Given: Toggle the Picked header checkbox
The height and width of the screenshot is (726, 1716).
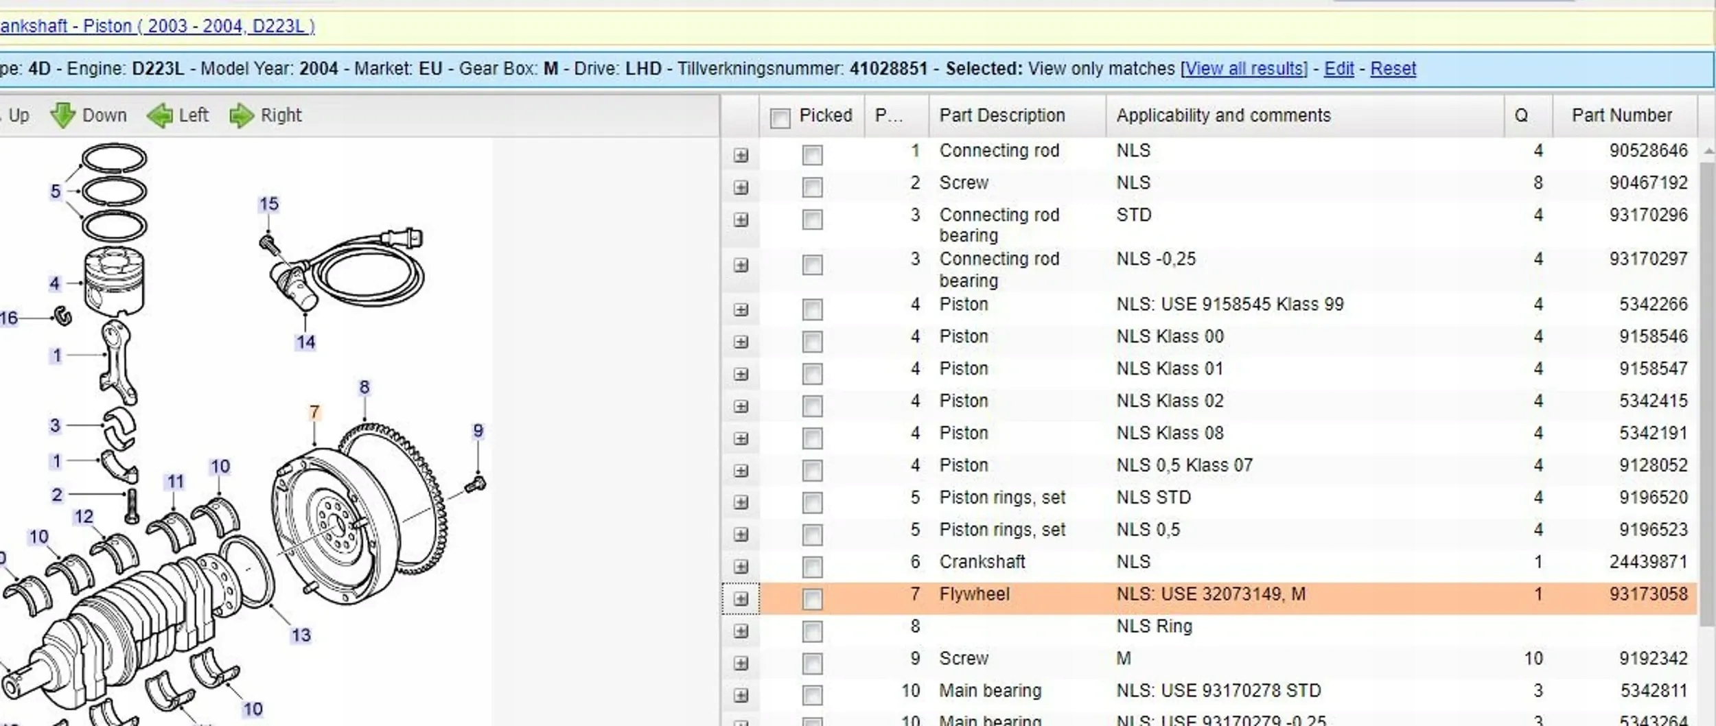Looking at the screenshot, I should tap(780, 118).
